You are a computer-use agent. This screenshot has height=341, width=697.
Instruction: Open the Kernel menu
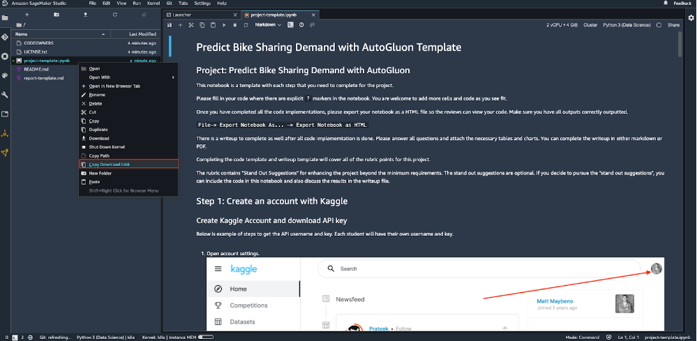(153, 3)
